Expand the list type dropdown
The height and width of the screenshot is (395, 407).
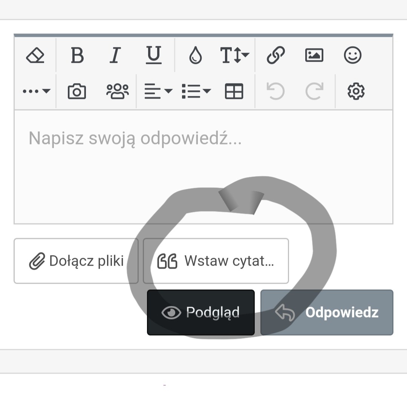click(x=196, y=91)
